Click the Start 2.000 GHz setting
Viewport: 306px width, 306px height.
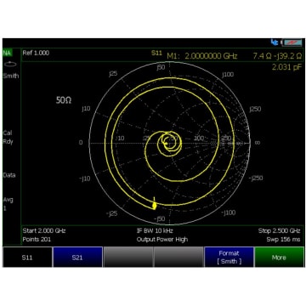coord(44,230)
